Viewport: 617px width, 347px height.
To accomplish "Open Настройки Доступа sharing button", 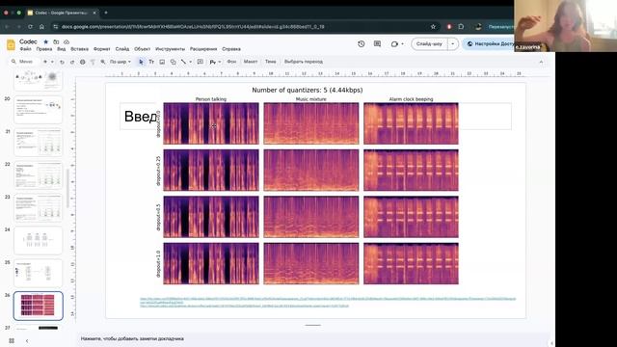I will point(489,44).
